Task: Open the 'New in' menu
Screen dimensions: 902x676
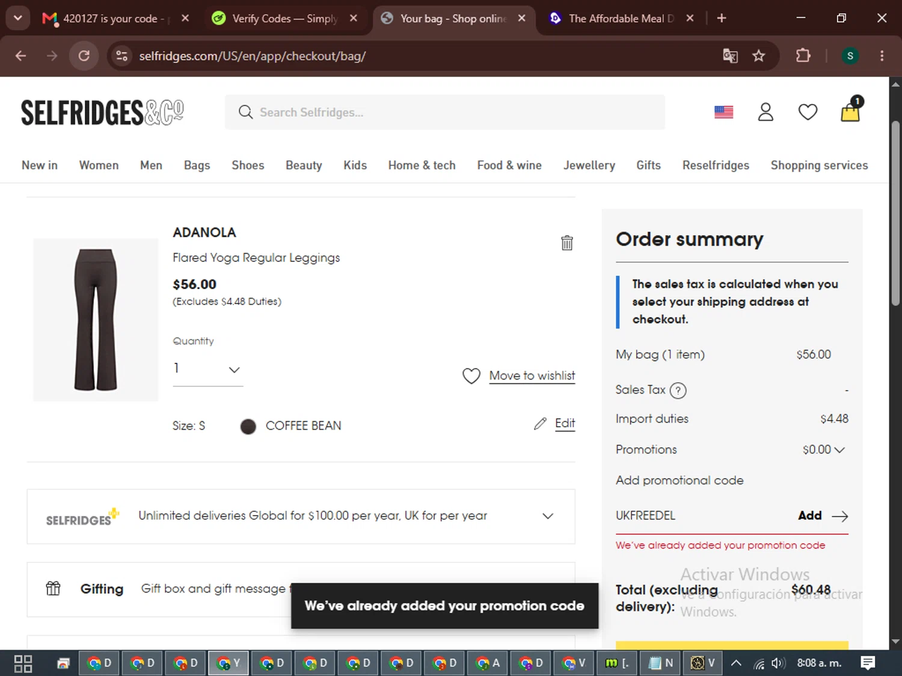Action: coord(40,165)
